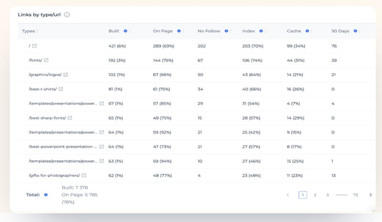The height and width of the screenshot is (222, 382).
Task: Click the Cache value 99 (34%)
Action: (296, 46)
